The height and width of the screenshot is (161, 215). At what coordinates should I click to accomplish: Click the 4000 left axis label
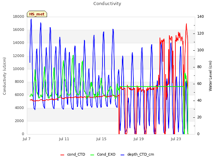(19, 108)
